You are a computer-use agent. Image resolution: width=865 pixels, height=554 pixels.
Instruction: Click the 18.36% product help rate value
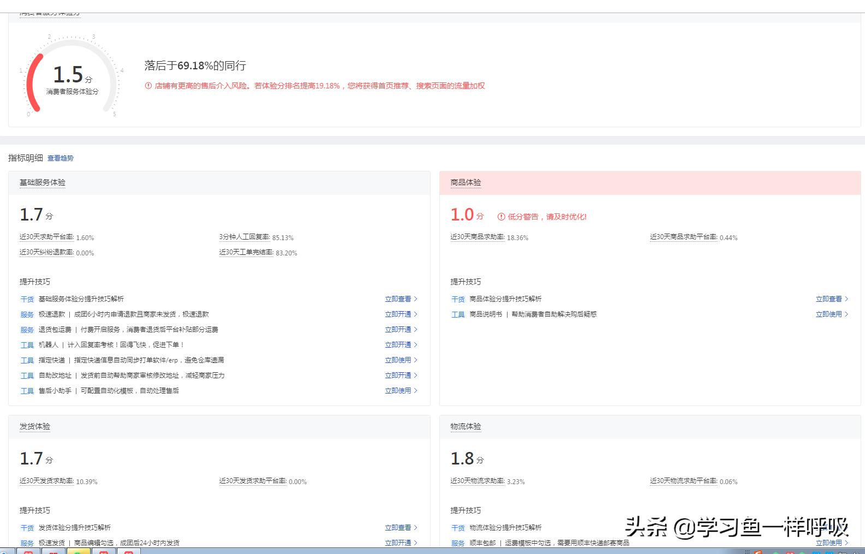517,238
